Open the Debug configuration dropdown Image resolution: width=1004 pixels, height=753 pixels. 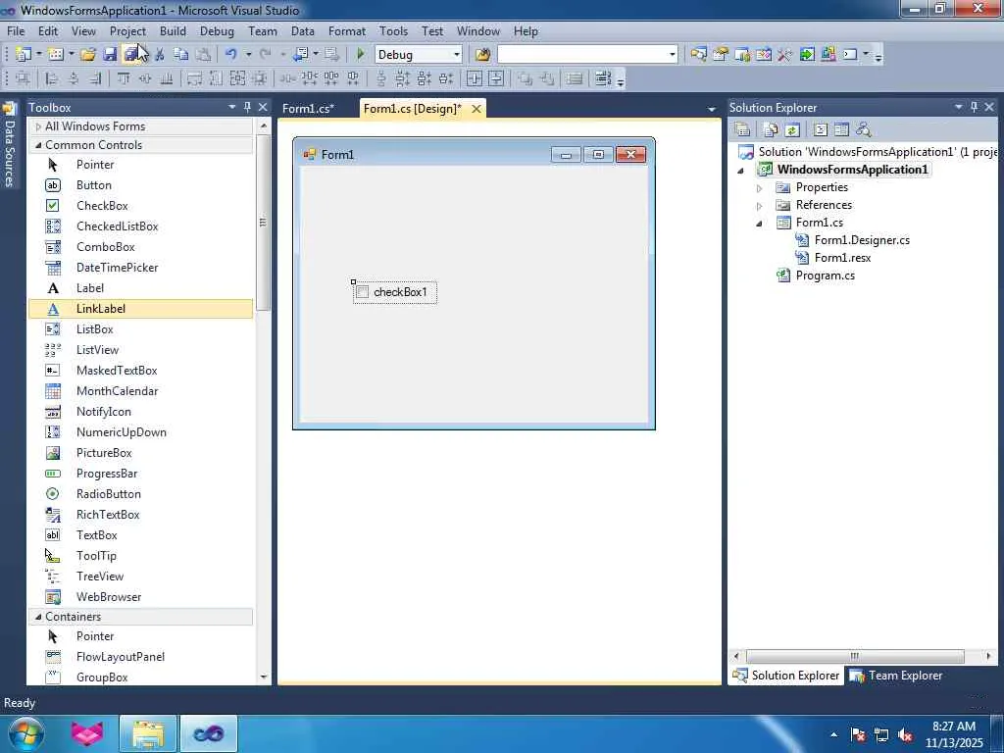456,55
